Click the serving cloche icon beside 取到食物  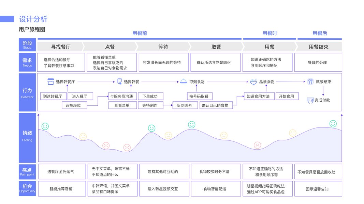(184, 82)
